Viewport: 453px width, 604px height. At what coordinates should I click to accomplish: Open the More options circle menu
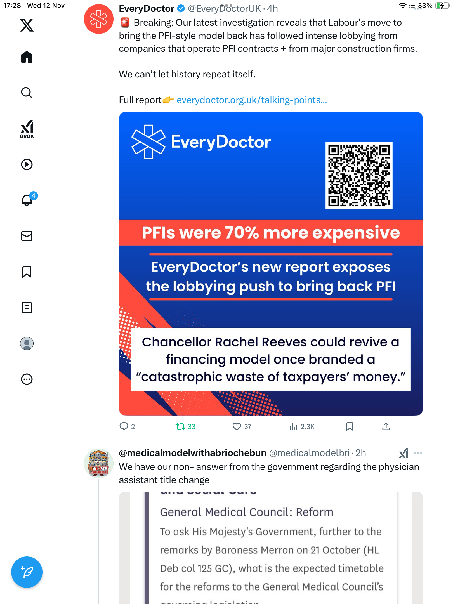point(27,379)
